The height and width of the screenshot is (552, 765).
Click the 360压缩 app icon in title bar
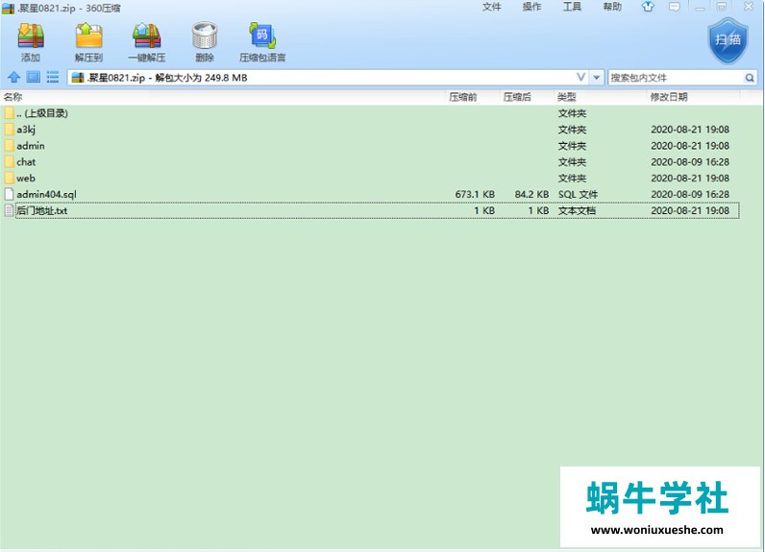click(8, 8)
